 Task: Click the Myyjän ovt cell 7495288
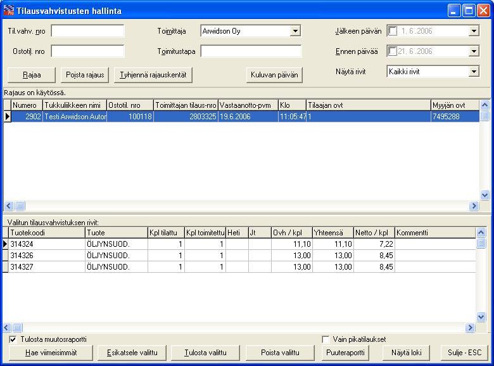[x=455, y=117]
